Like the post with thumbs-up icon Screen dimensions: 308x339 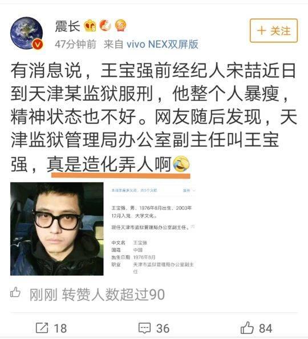click(x=247, y=328)
